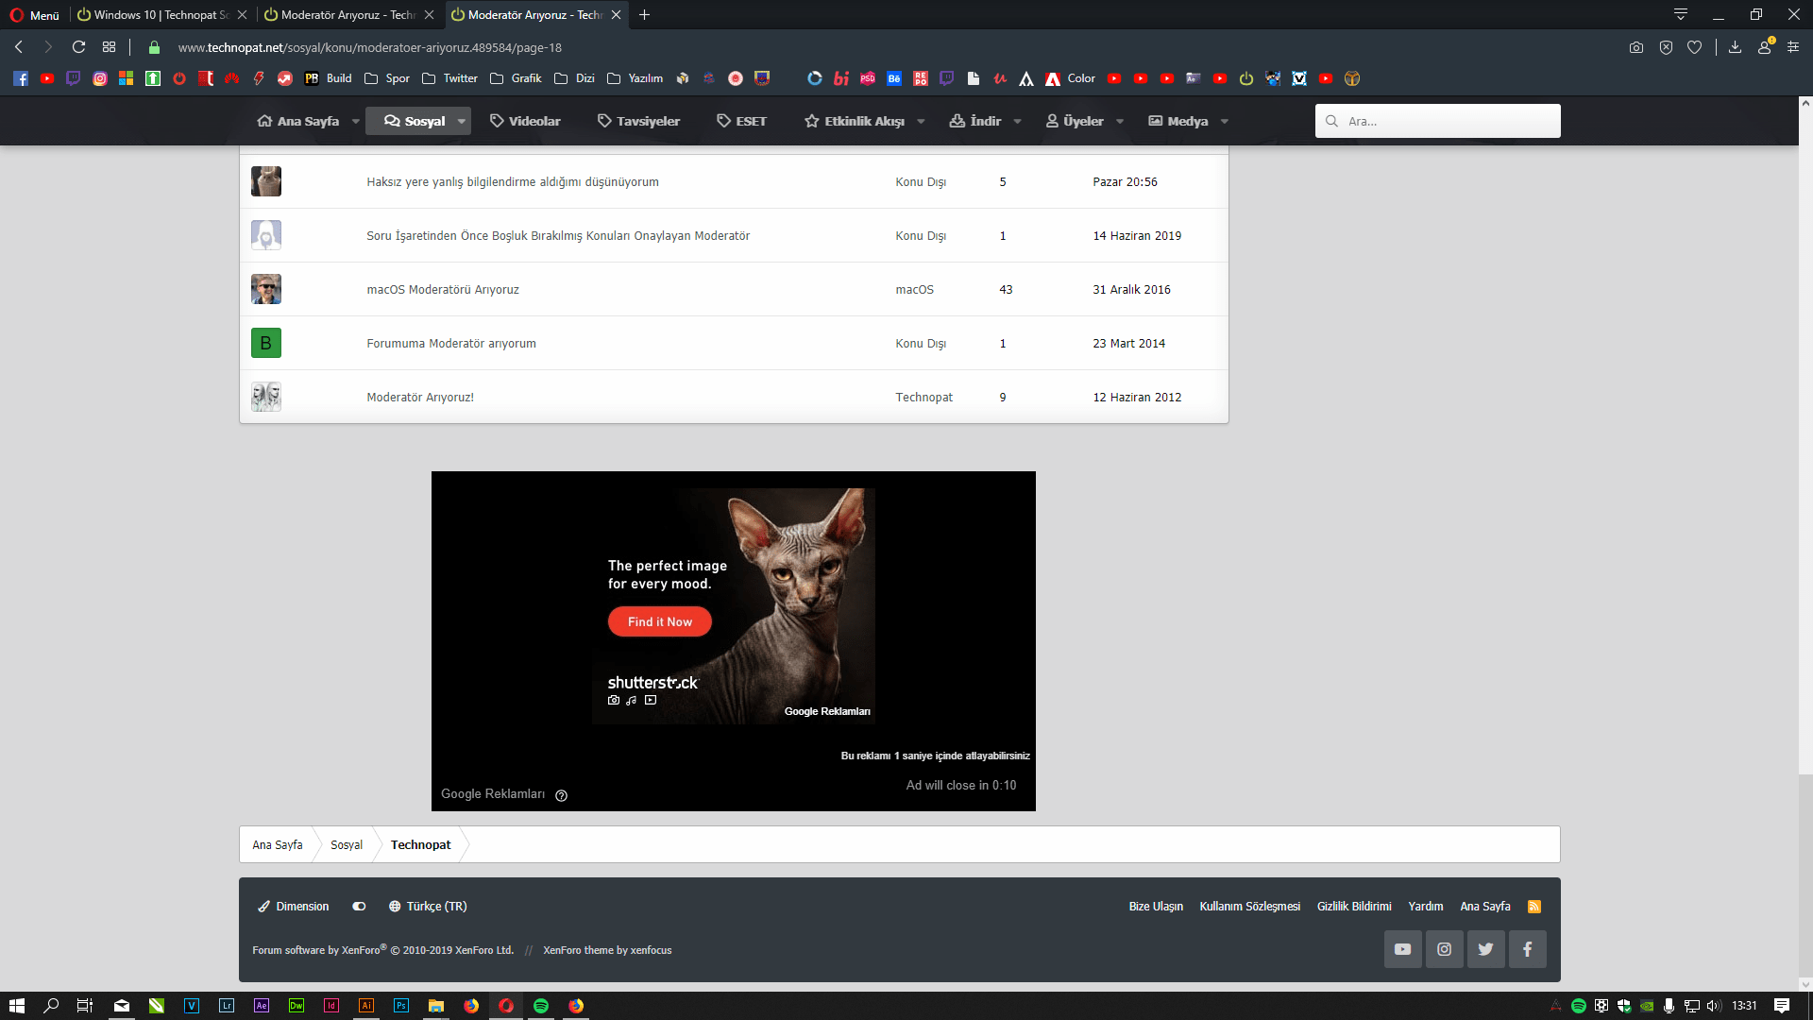Open the Facebook footer icon

pyautogui.click(x=1527, y=949)
